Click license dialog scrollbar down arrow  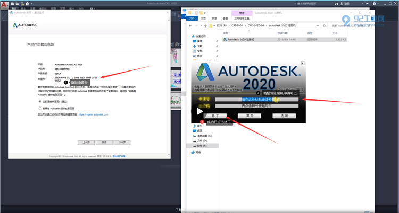pos(168,154)
